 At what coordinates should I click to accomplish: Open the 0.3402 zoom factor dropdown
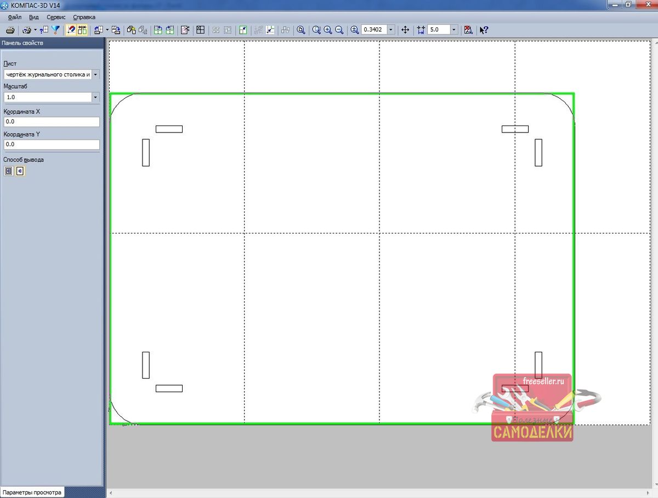(x=391, y=30)
